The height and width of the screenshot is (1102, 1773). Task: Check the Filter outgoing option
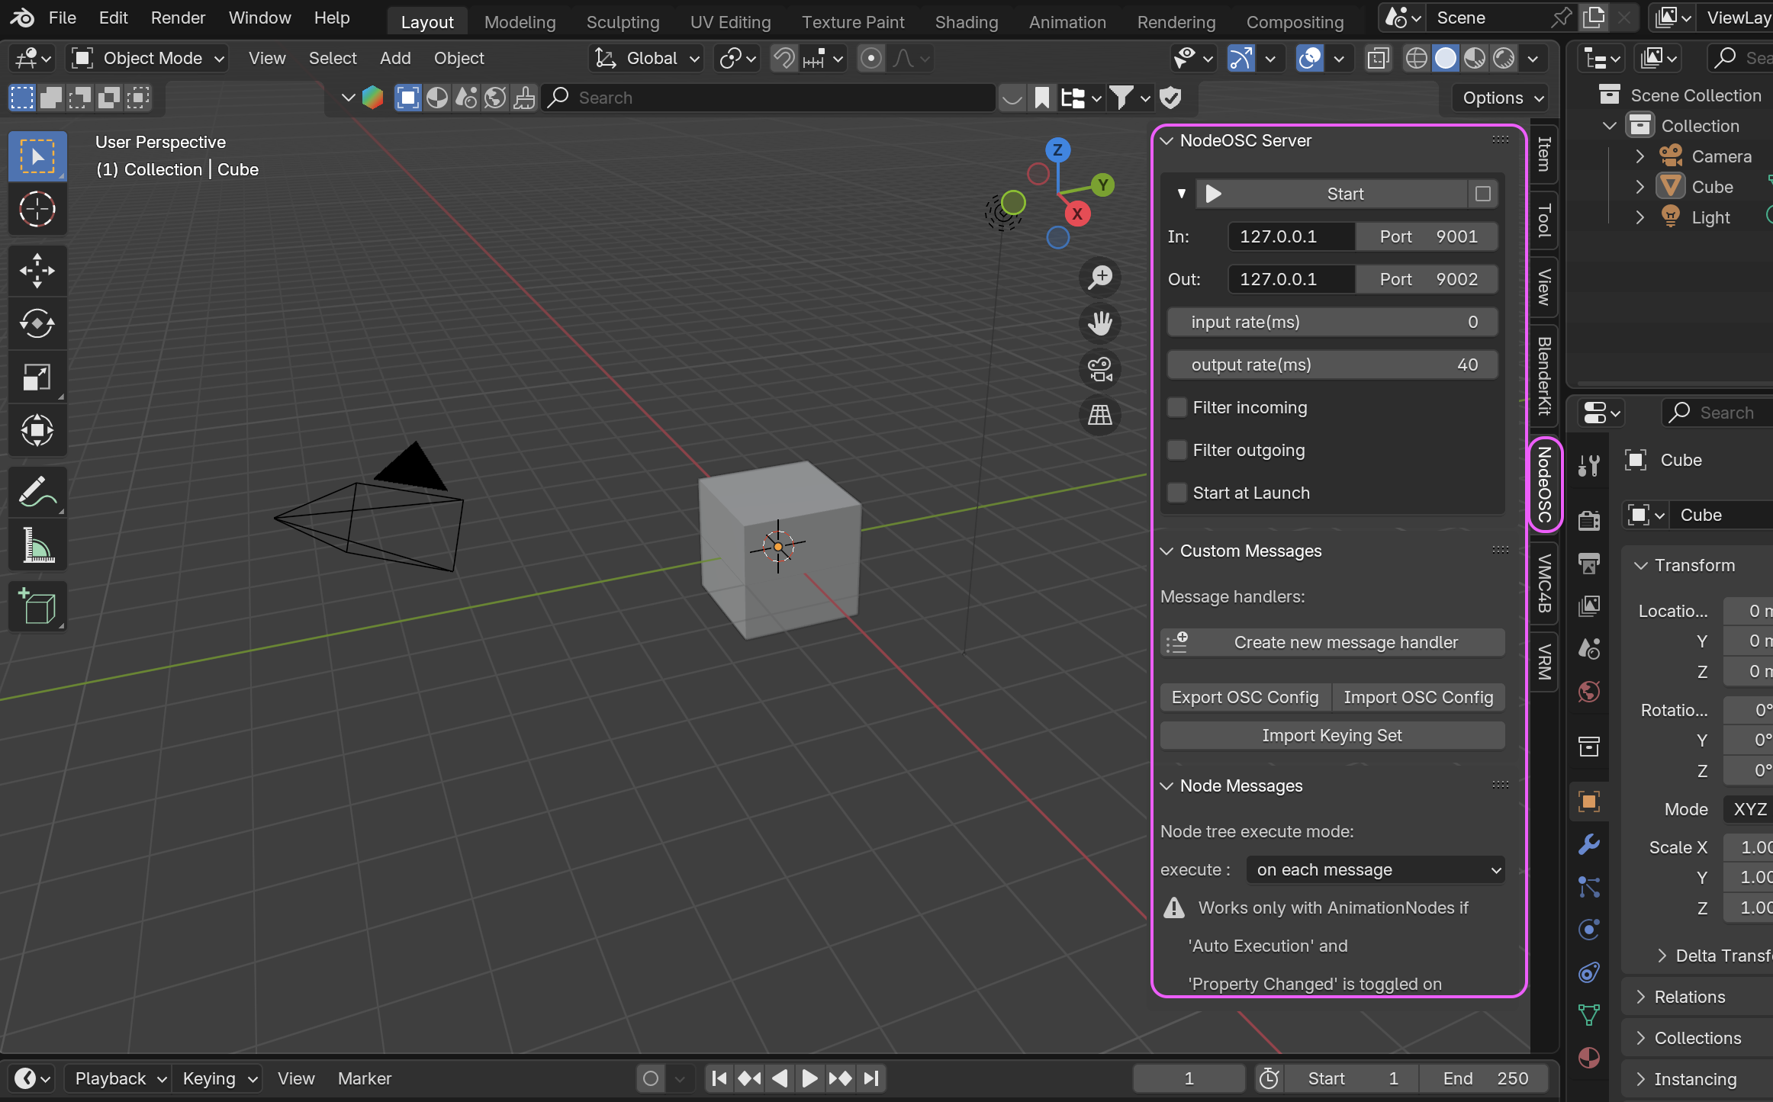click(x=1177, y=451)
